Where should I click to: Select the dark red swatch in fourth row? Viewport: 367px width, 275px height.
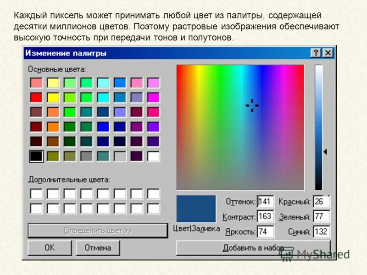point(36,127)
